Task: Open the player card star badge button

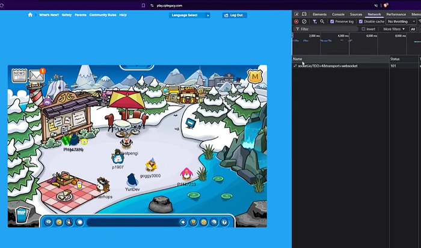Action: pyautogui.click(x=193, y=222)
